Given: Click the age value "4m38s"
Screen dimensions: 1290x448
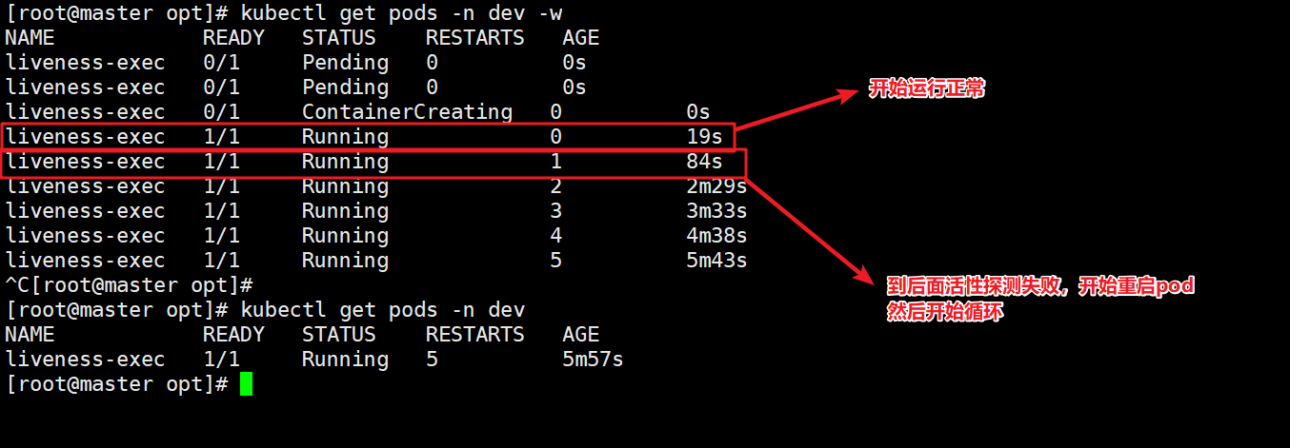Looking at the screenshot, I should coord(716,236).
